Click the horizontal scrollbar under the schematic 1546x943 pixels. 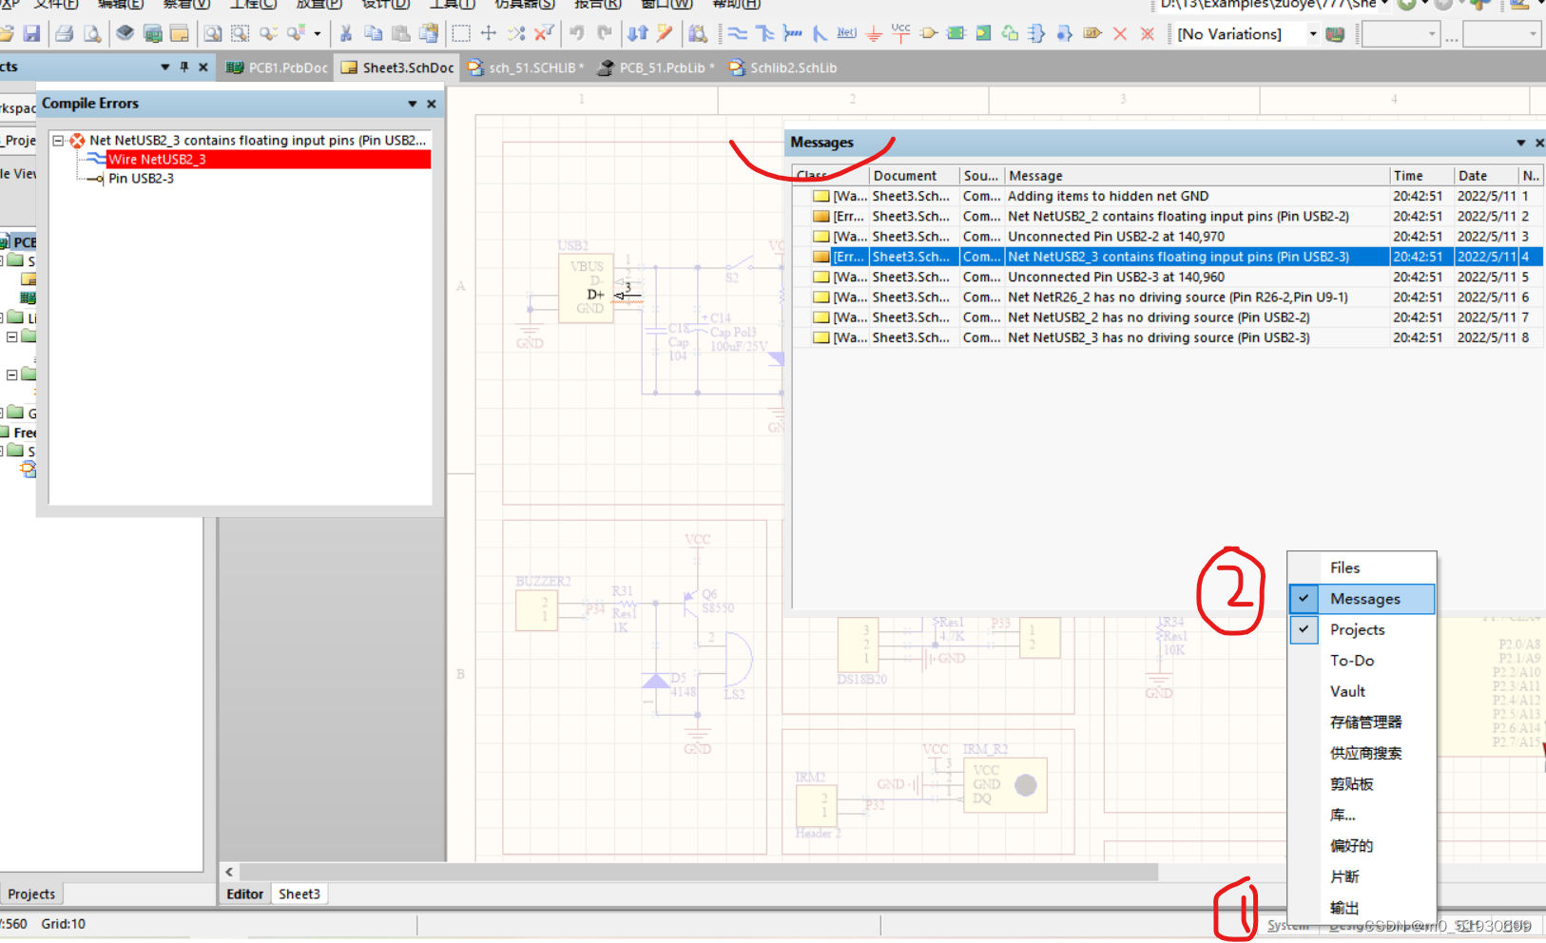(699, 872)
